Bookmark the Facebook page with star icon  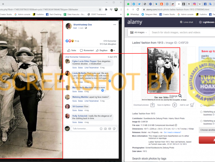click(x=100, y=10)
